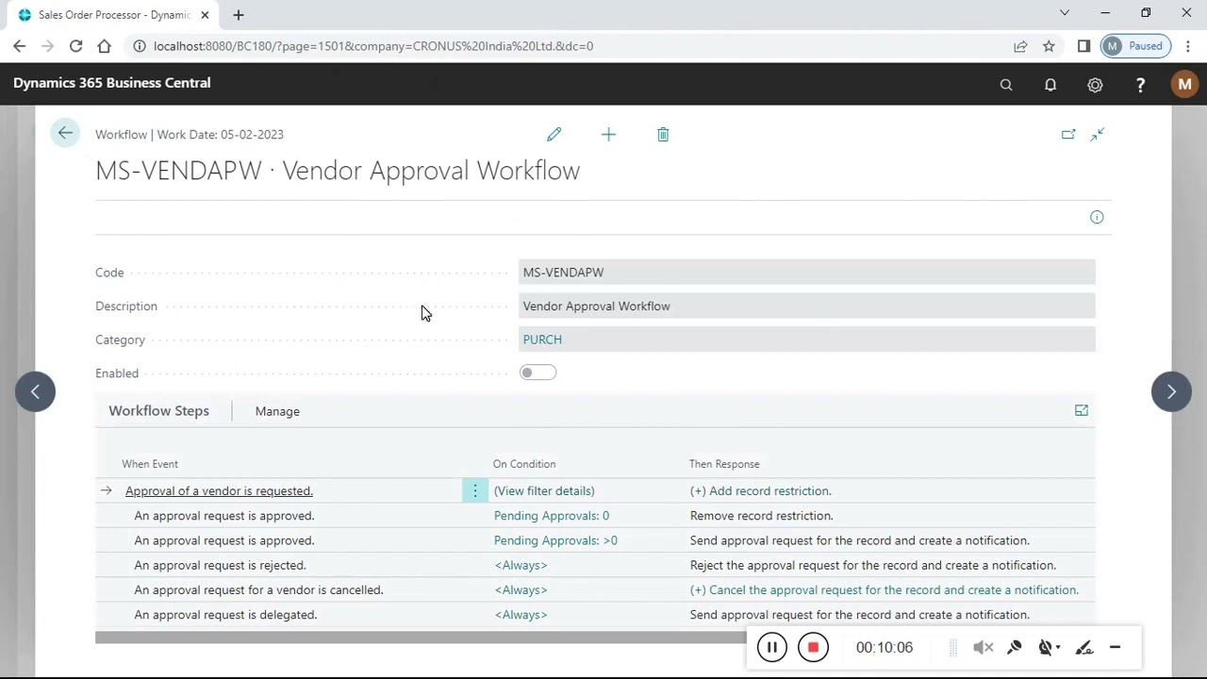Click Dynamics 365 Business Central title
The height and width of the screenshot is (679, 1207).
point(111,83)
